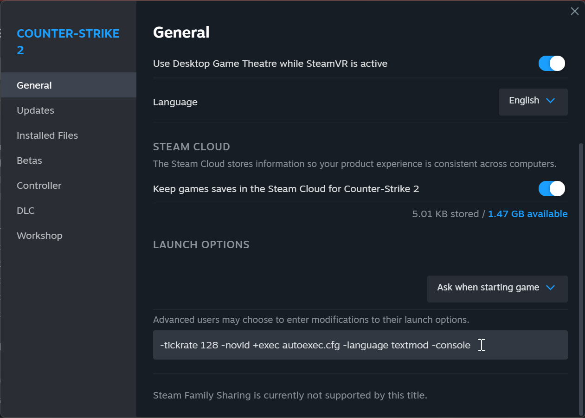
Task: Click the Steam Family Sharing notice text
Action: (290, 395)
